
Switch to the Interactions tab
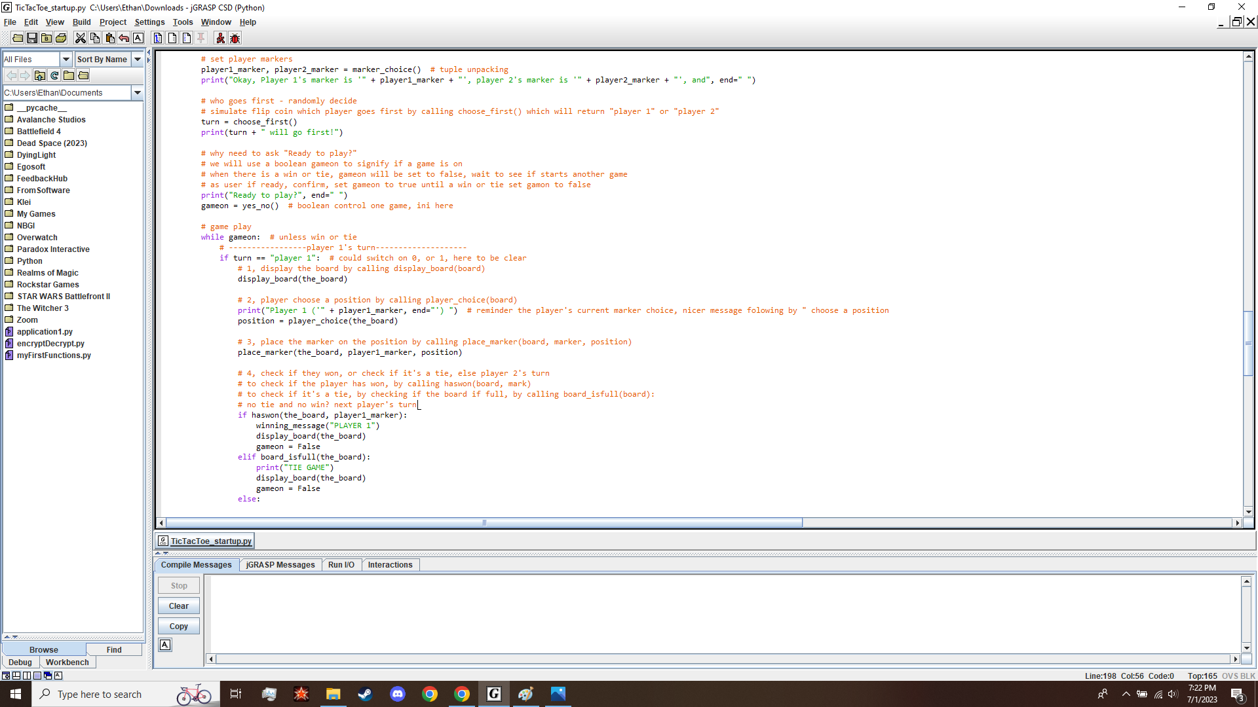390,564
